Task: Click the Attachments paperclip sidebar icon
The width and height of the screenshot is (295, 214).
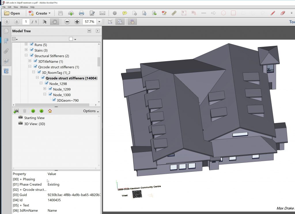Action: point(6,51)
